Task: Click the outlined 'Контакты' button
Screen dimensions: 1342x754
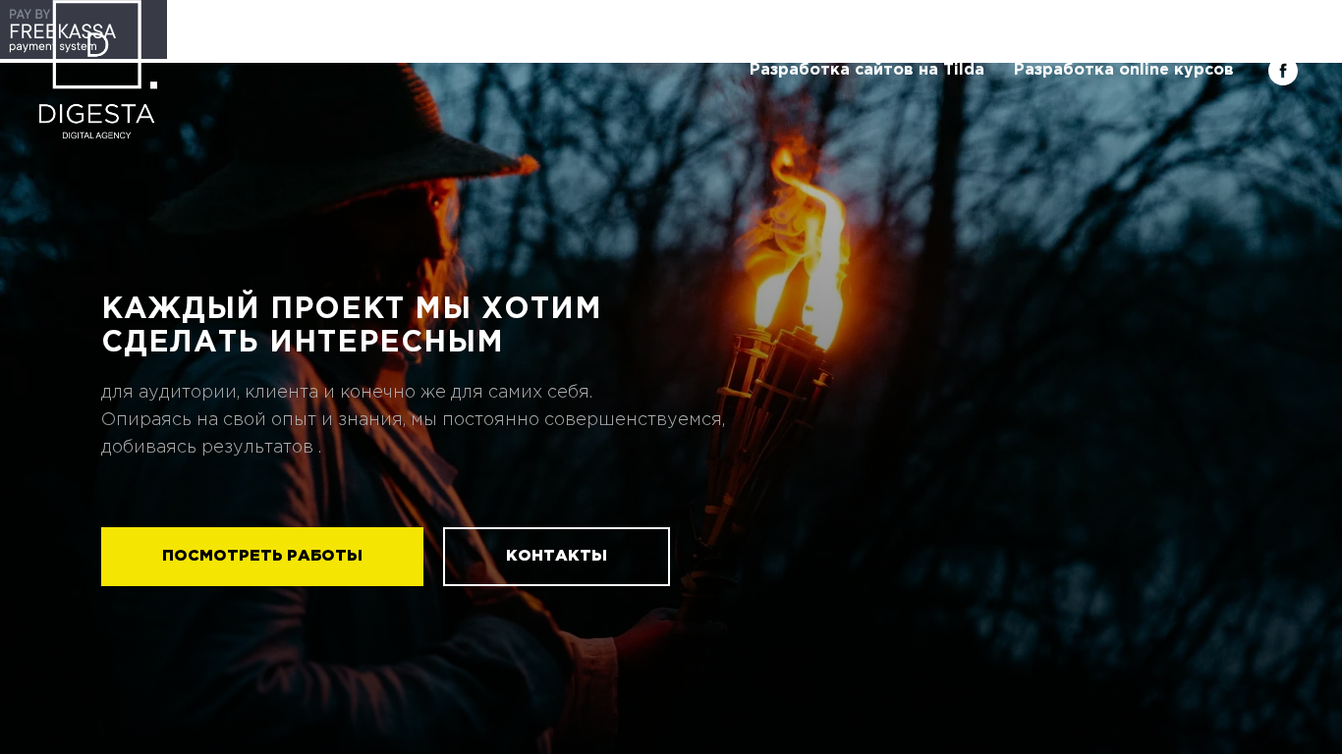Action: coord(556,557)
